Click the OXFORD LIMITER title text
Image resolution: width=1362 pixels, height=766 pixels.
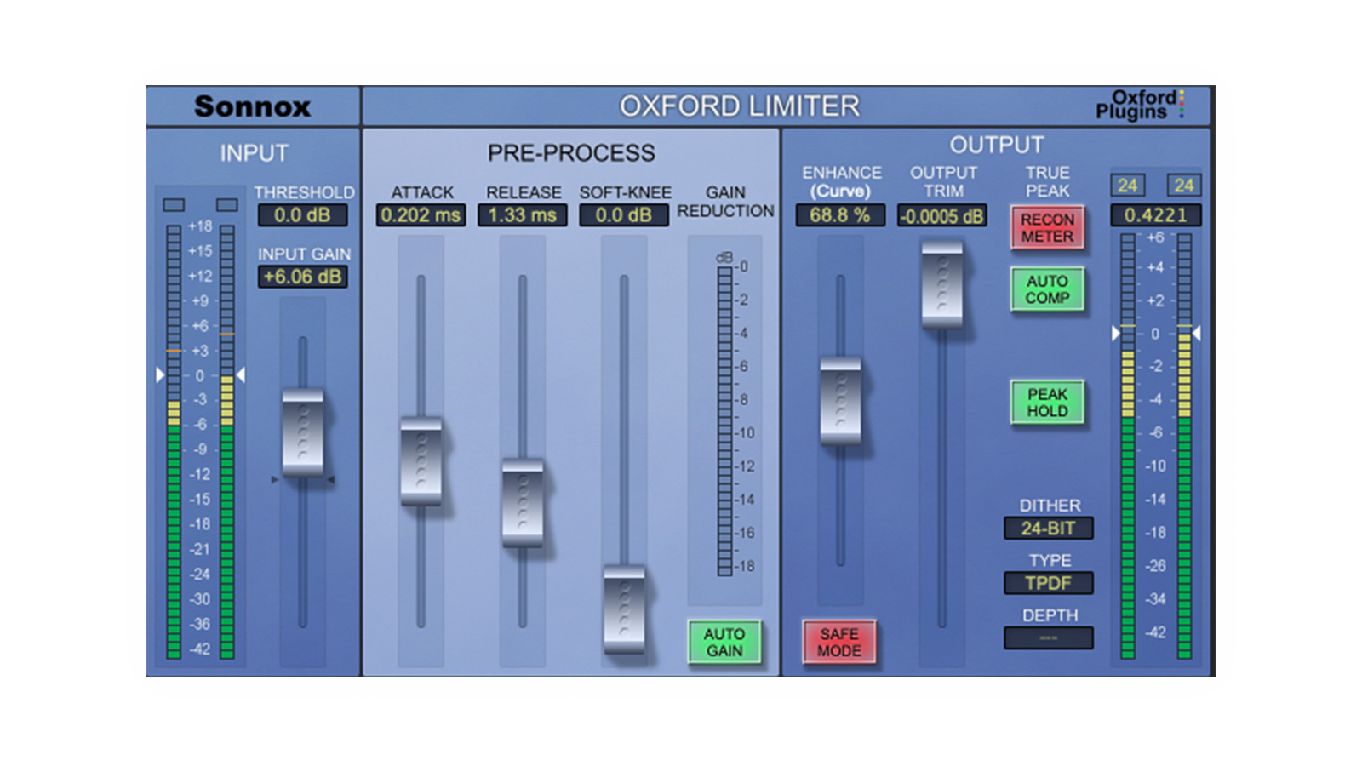coord(740,106)
